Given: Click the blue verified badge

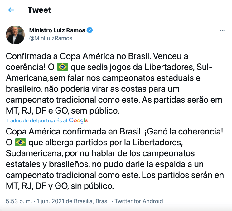Looking at the screenshot, I should pyautogui.click(x=90, y=30).
